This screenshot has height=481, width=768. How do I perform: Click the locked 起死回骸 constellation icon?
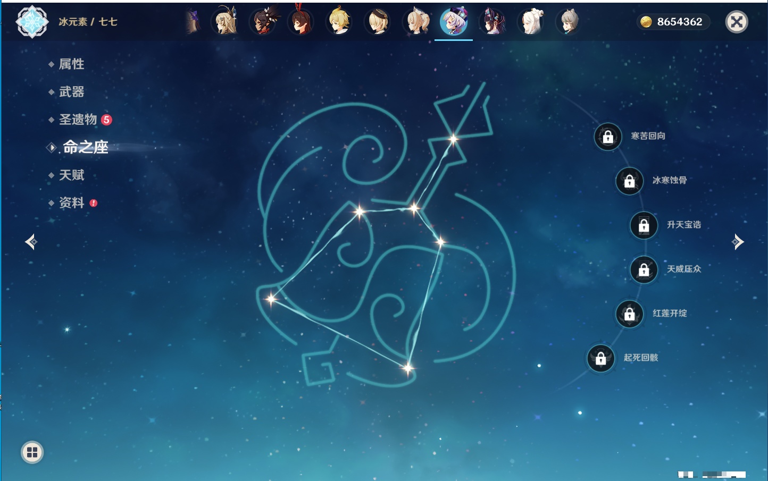(600, 358)
